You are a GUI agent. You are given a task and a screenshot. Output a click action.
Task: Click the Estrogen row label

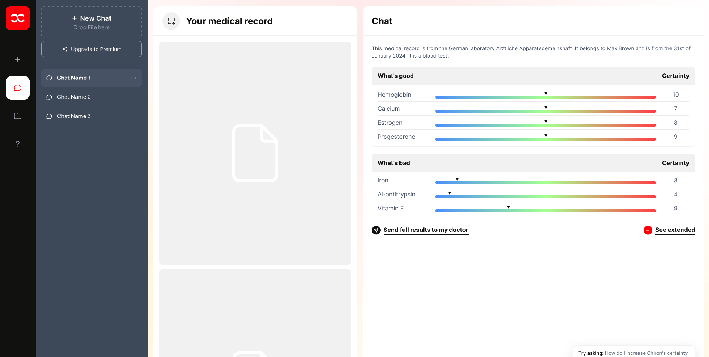click(390, 123)
